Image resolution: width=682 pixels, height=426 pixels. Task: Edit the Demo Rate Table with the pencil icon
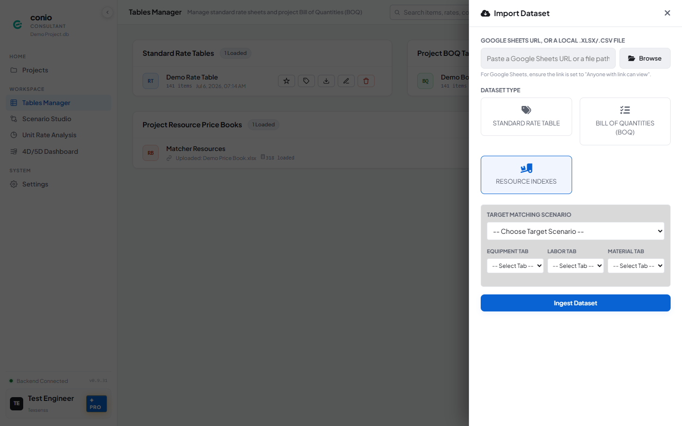click(x=346, y=81)
